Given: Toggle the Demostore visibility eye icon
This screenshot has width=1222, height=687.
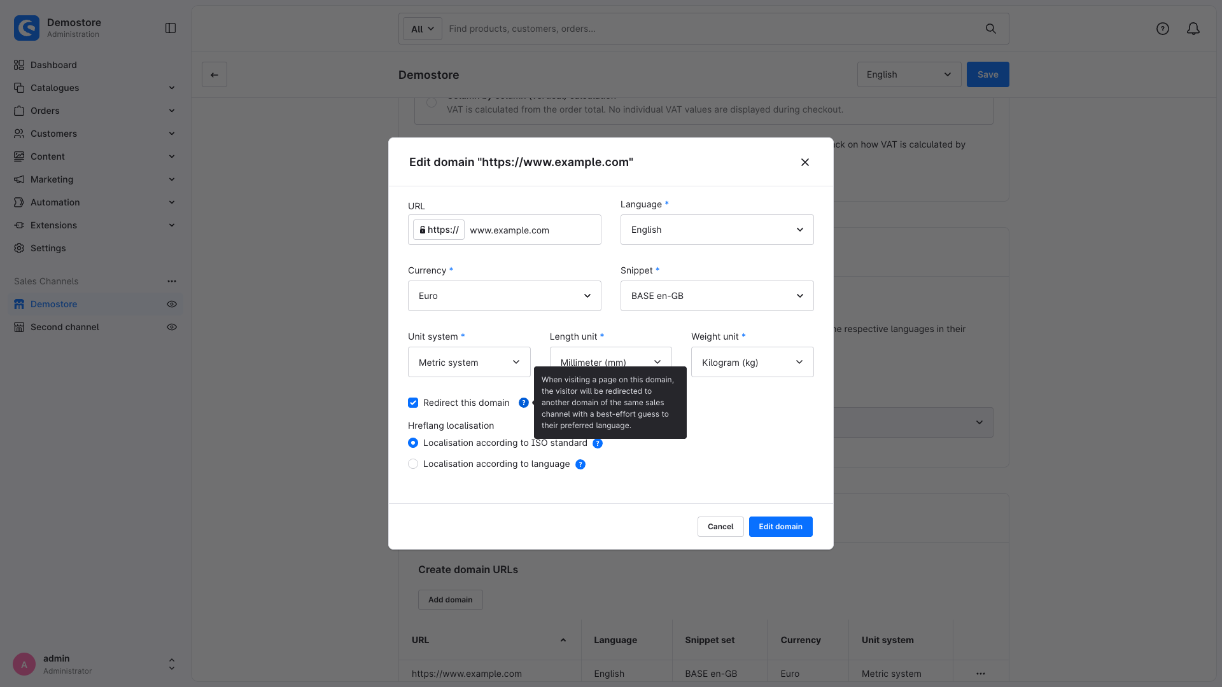Looking at the screenshot, I should pyautogui.click(x=172, y=304).
